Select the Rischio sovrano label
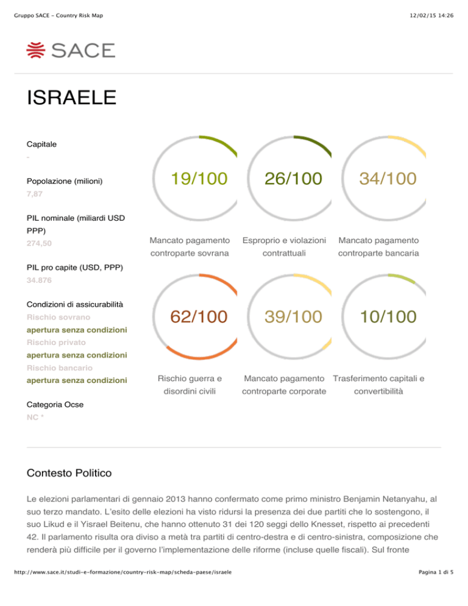468x606 pixels. click(58, 317)
